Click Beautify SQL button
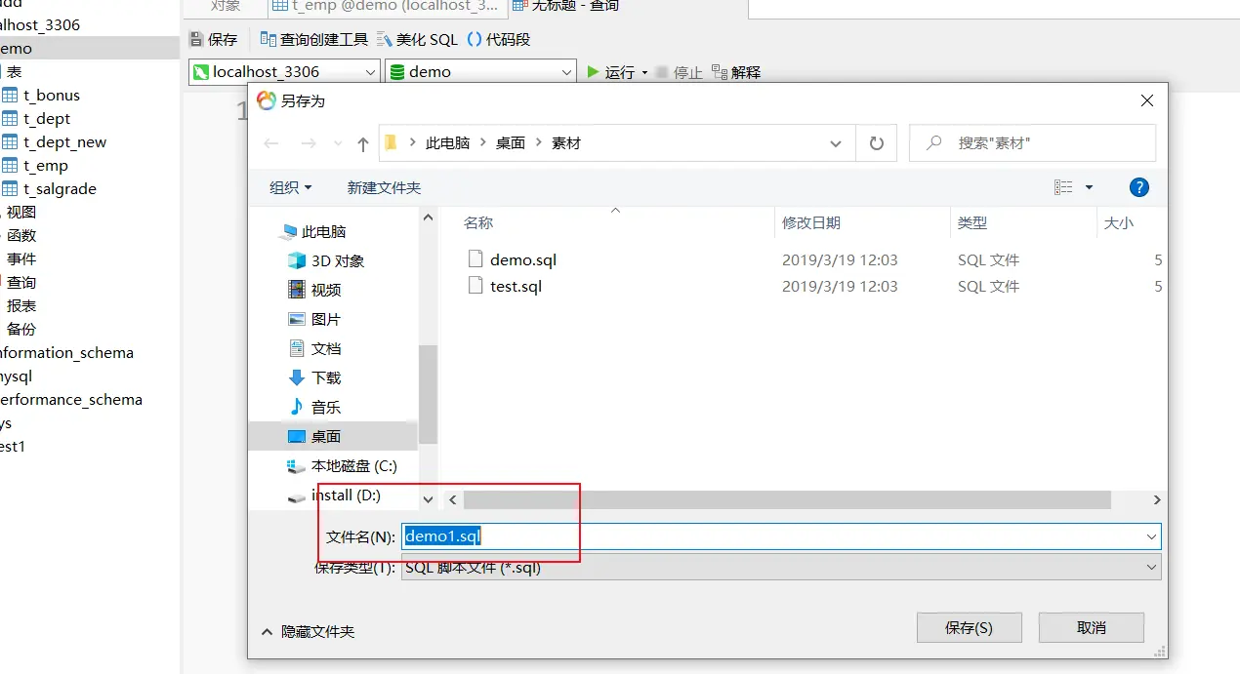The image size is (1240, 674). coord(417,39)
